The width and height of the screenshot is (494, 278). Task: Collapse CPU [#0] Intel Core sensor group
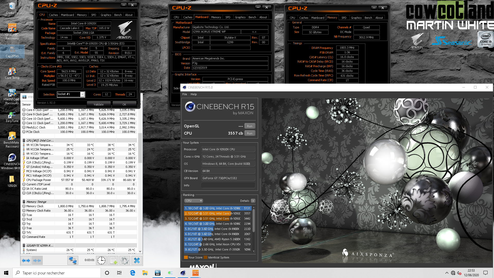[79, 141]
